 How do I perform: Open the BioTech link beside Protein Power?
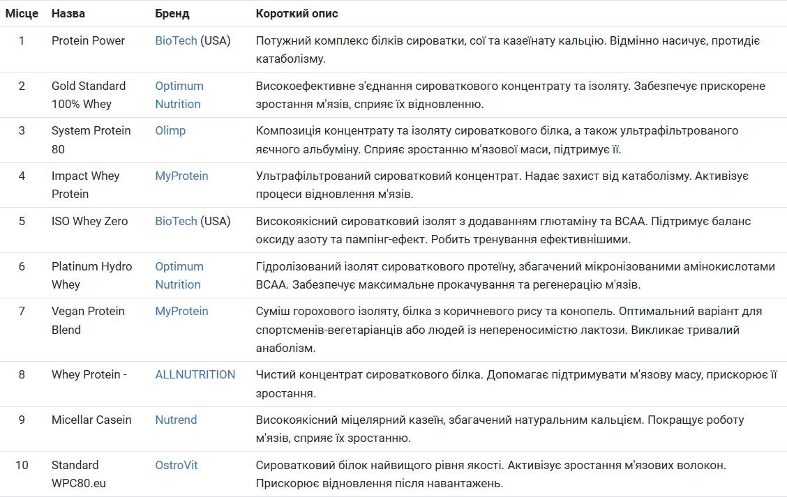(x=176, y=40)
